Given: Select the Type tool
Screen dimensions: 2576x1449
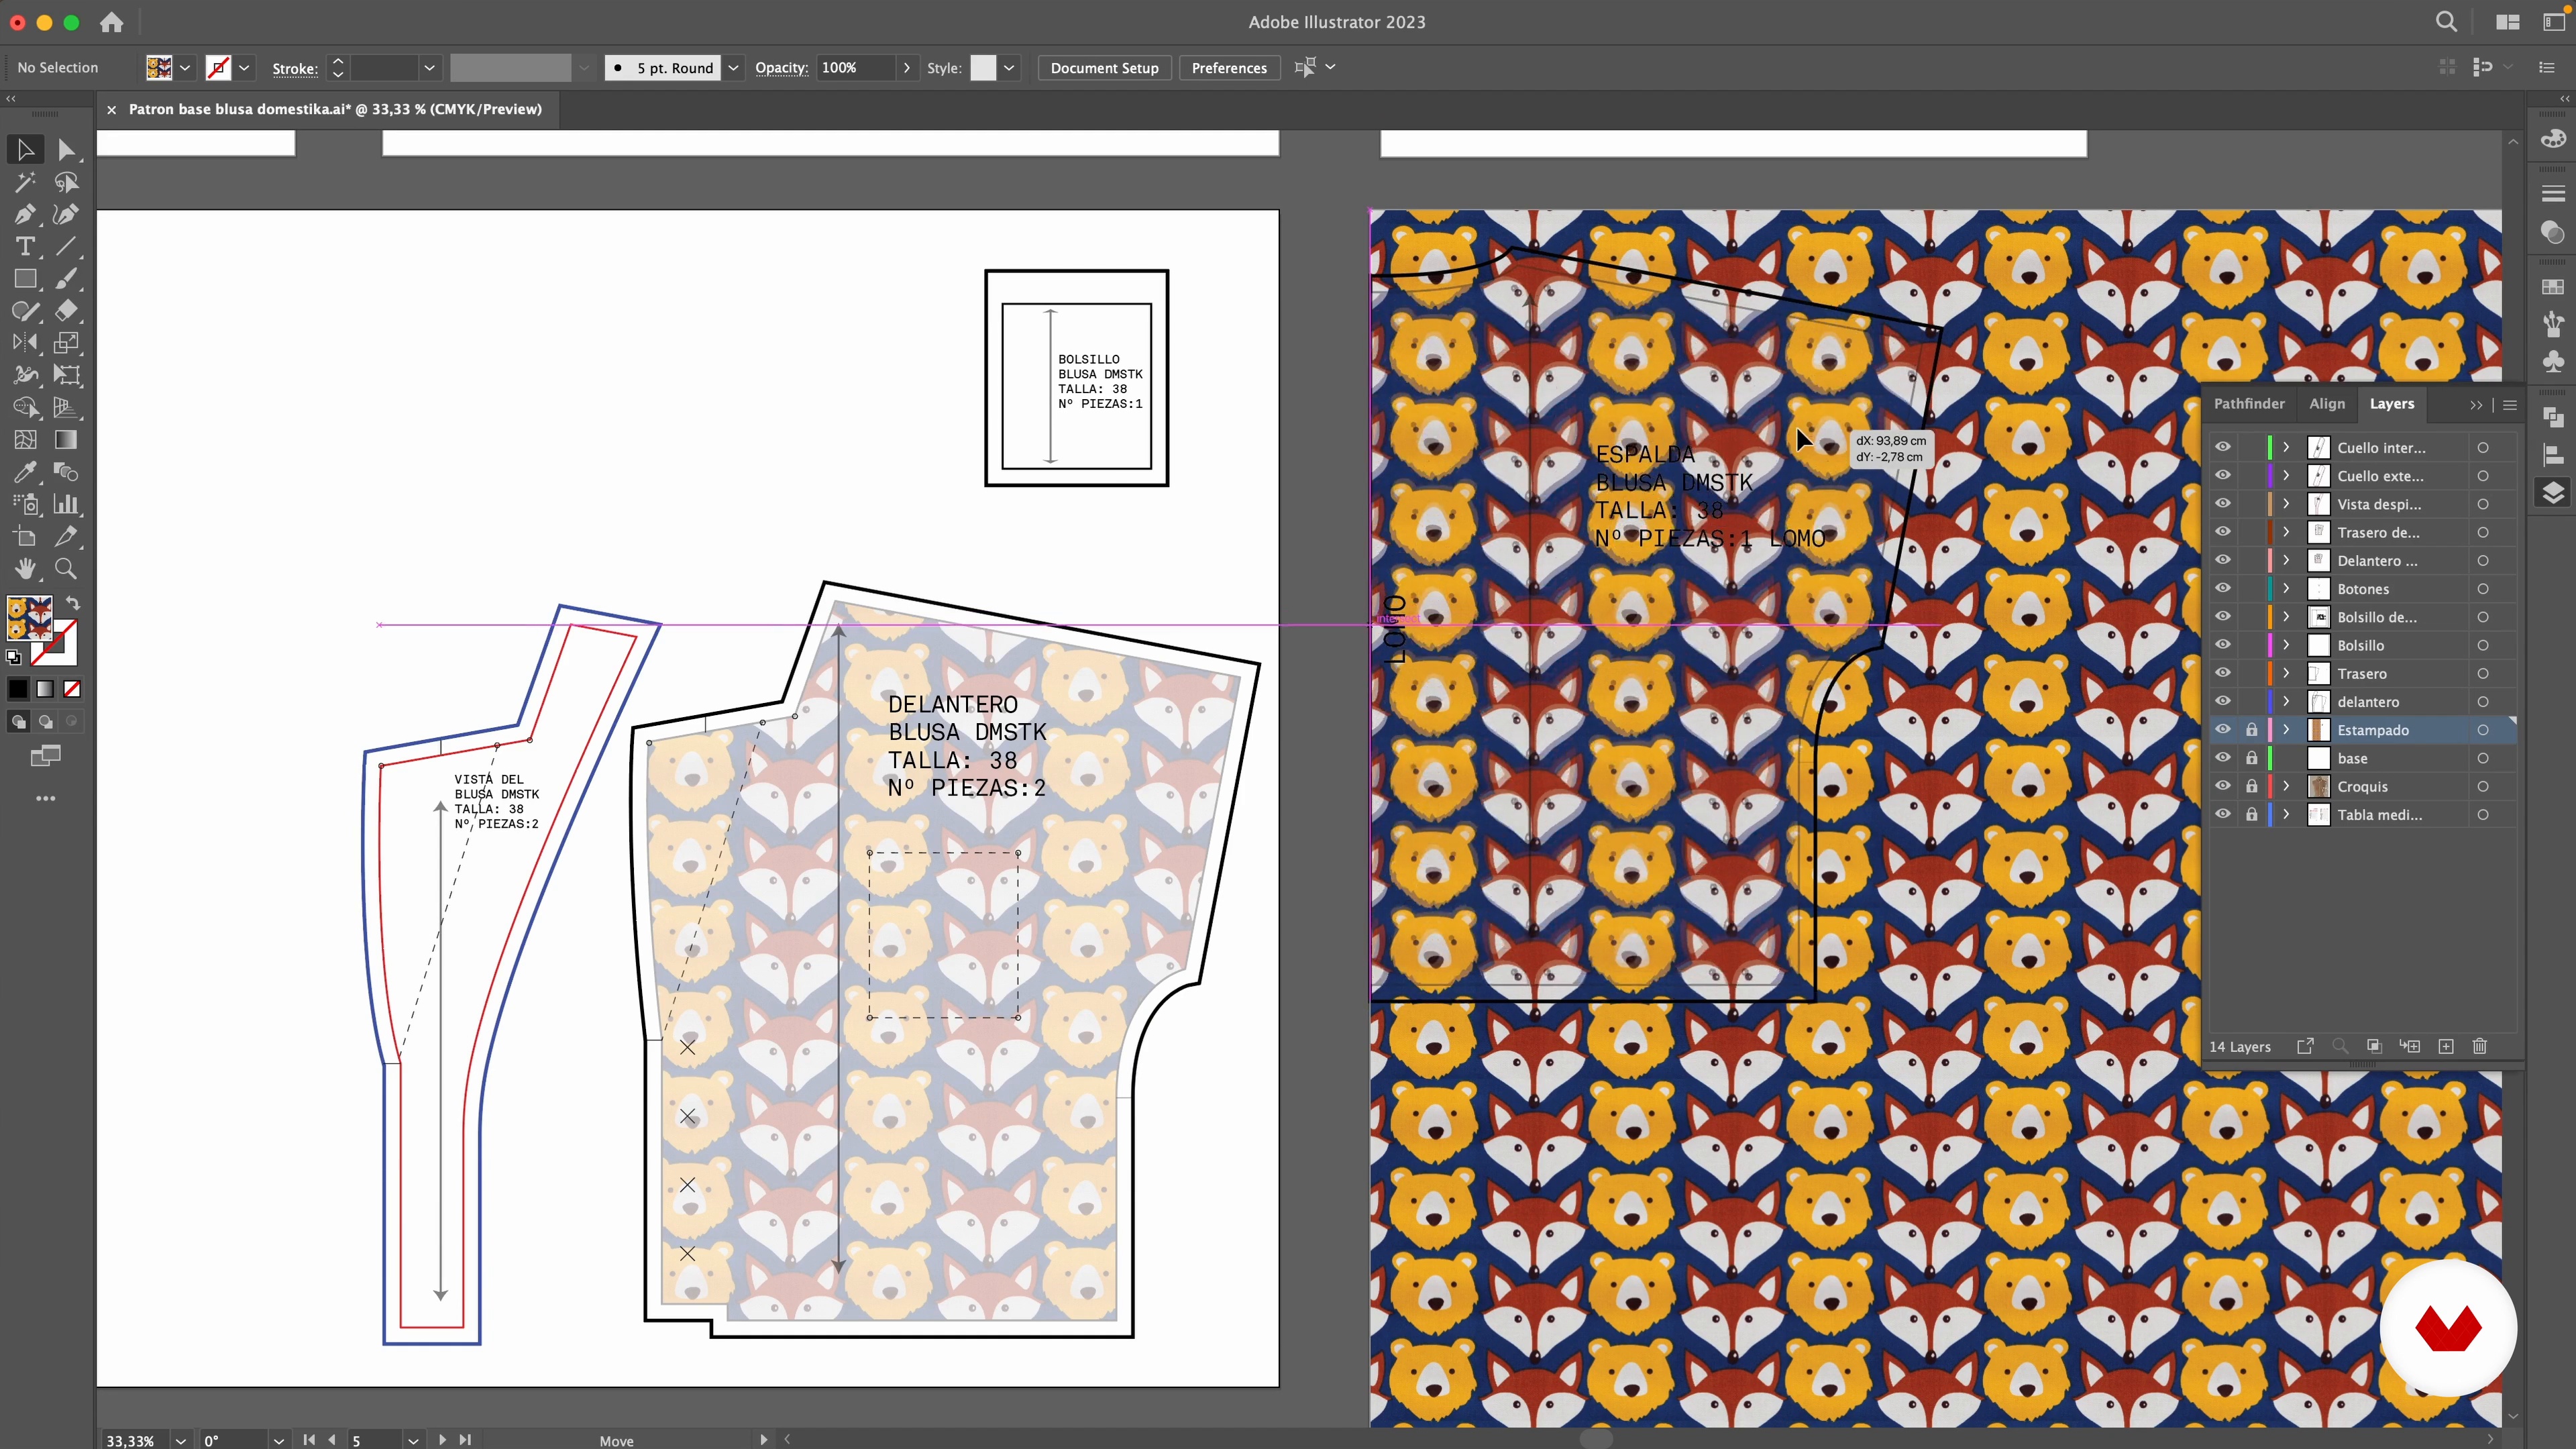Looking at the screenshot, I should 25,246.
